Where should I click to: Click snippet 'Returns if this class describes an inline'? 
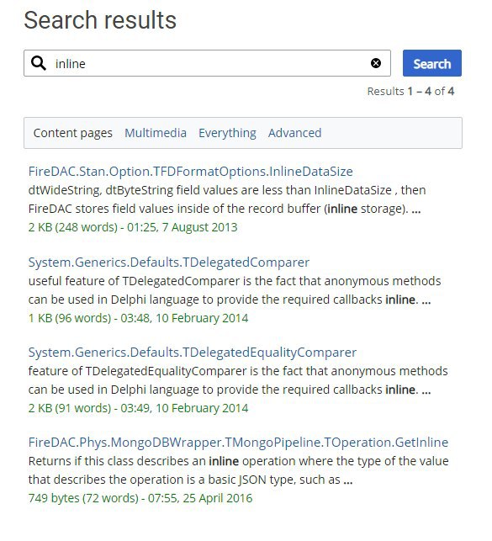[x=238, y=470]
